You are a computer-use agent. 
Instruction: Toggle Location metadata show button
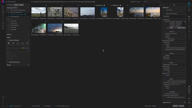tap(179, 28)
